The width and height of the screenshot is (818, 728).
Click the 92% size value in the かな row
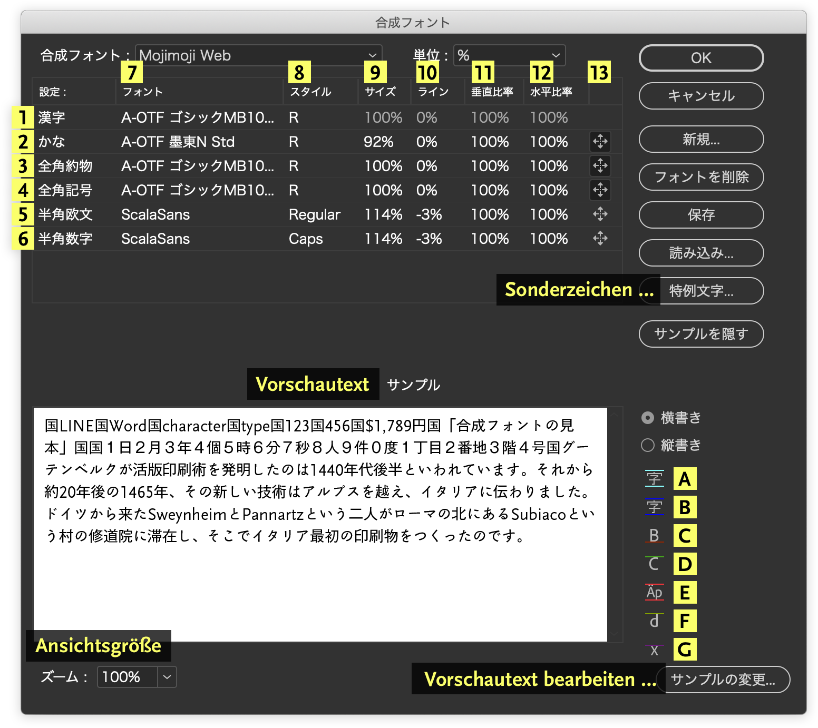(x=378, y=142)
